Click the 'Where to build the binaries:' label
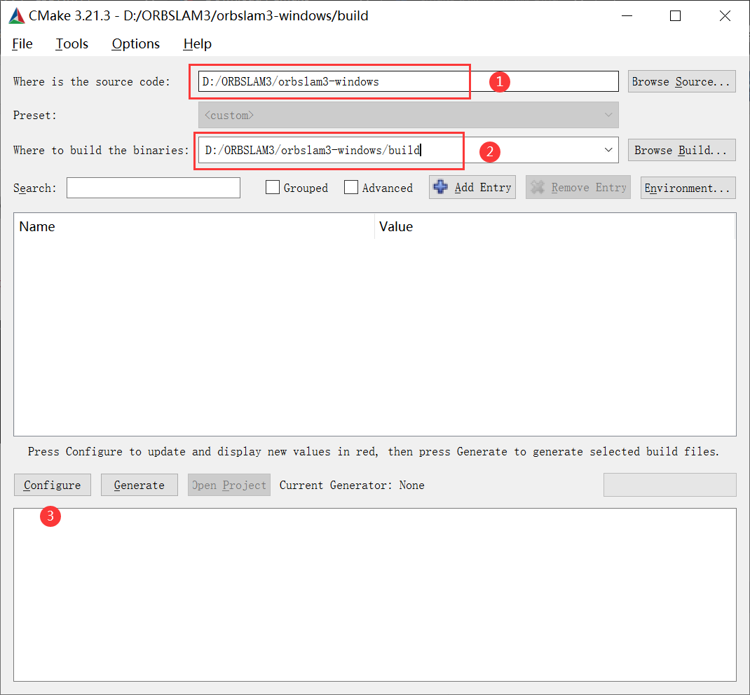The image size is (750, 695). (101, 150)
